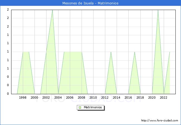Click the chart title 'Mesones de Isuela - Matrimonios'
The width and height of the screenshot is (181, 125).
(x=90, y=3)
